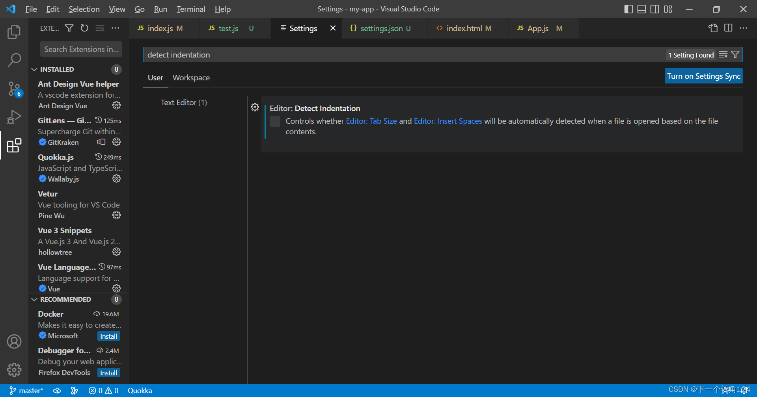Clear settings search input icon
Screen dimensions: 757x397
[723, 55]
